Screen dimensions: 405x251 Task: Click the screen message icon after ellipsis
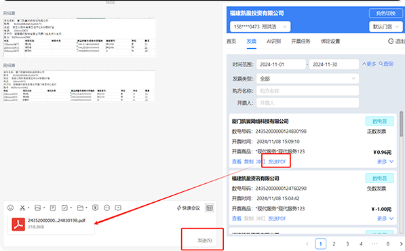point(118,208)
